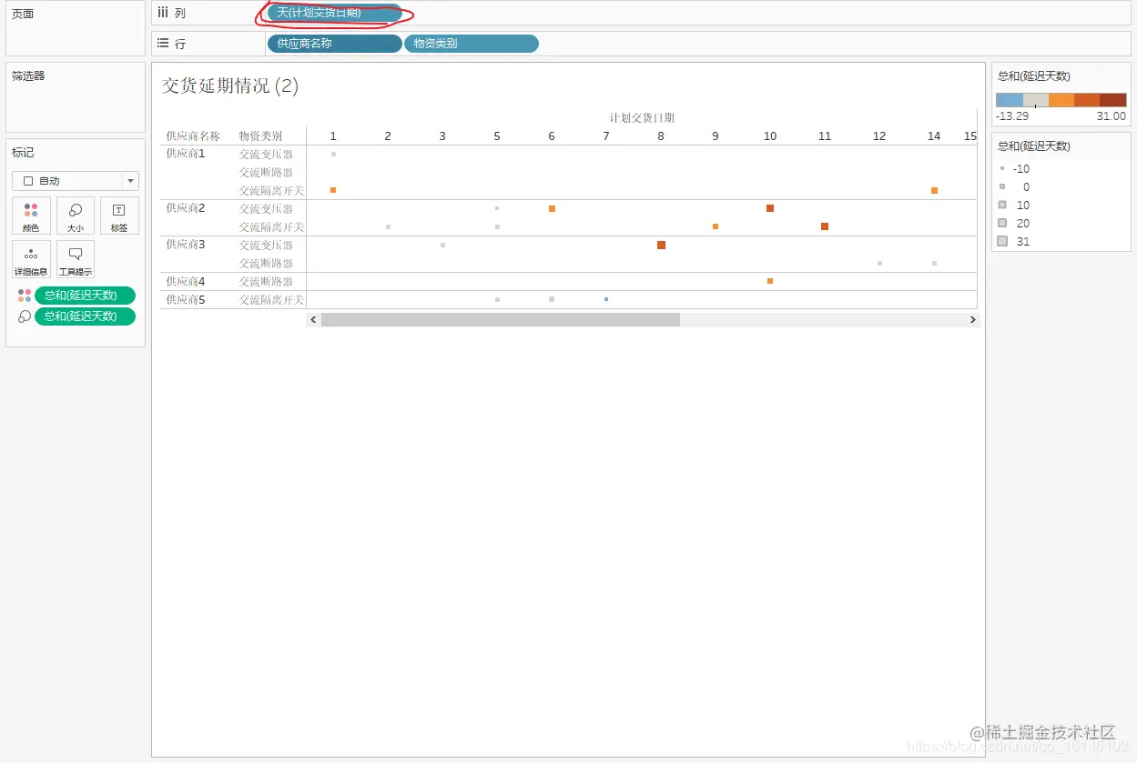1137x763 pixels.
Task: Click the Rows shelf icon
Action: click(x=163, y=43)
